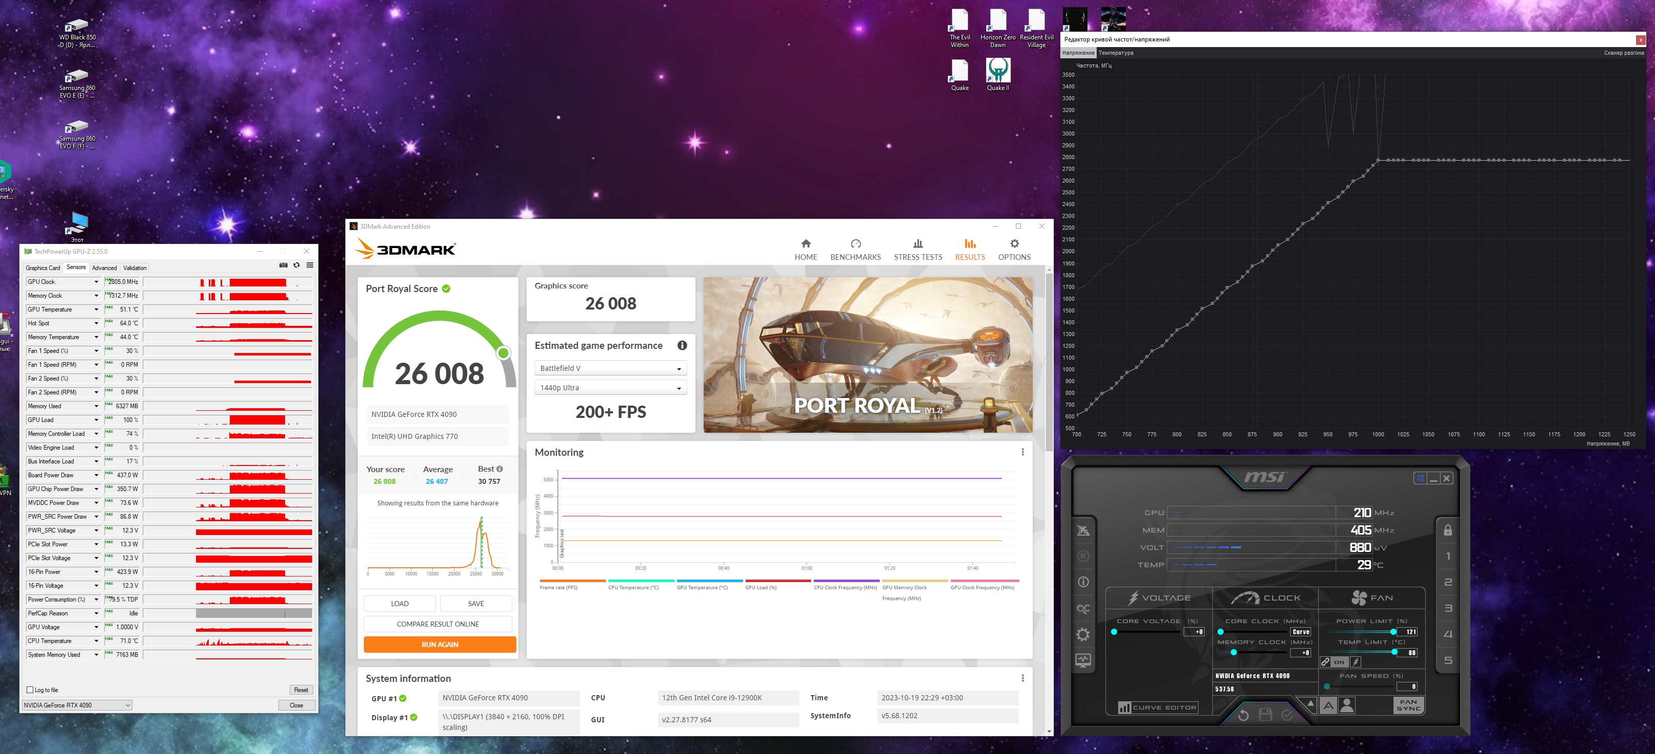Go to 3DMark Benchmarks tab
The width and height of the screenshot is (1655, 754).
pyautogui.click(x=855, y=249)
